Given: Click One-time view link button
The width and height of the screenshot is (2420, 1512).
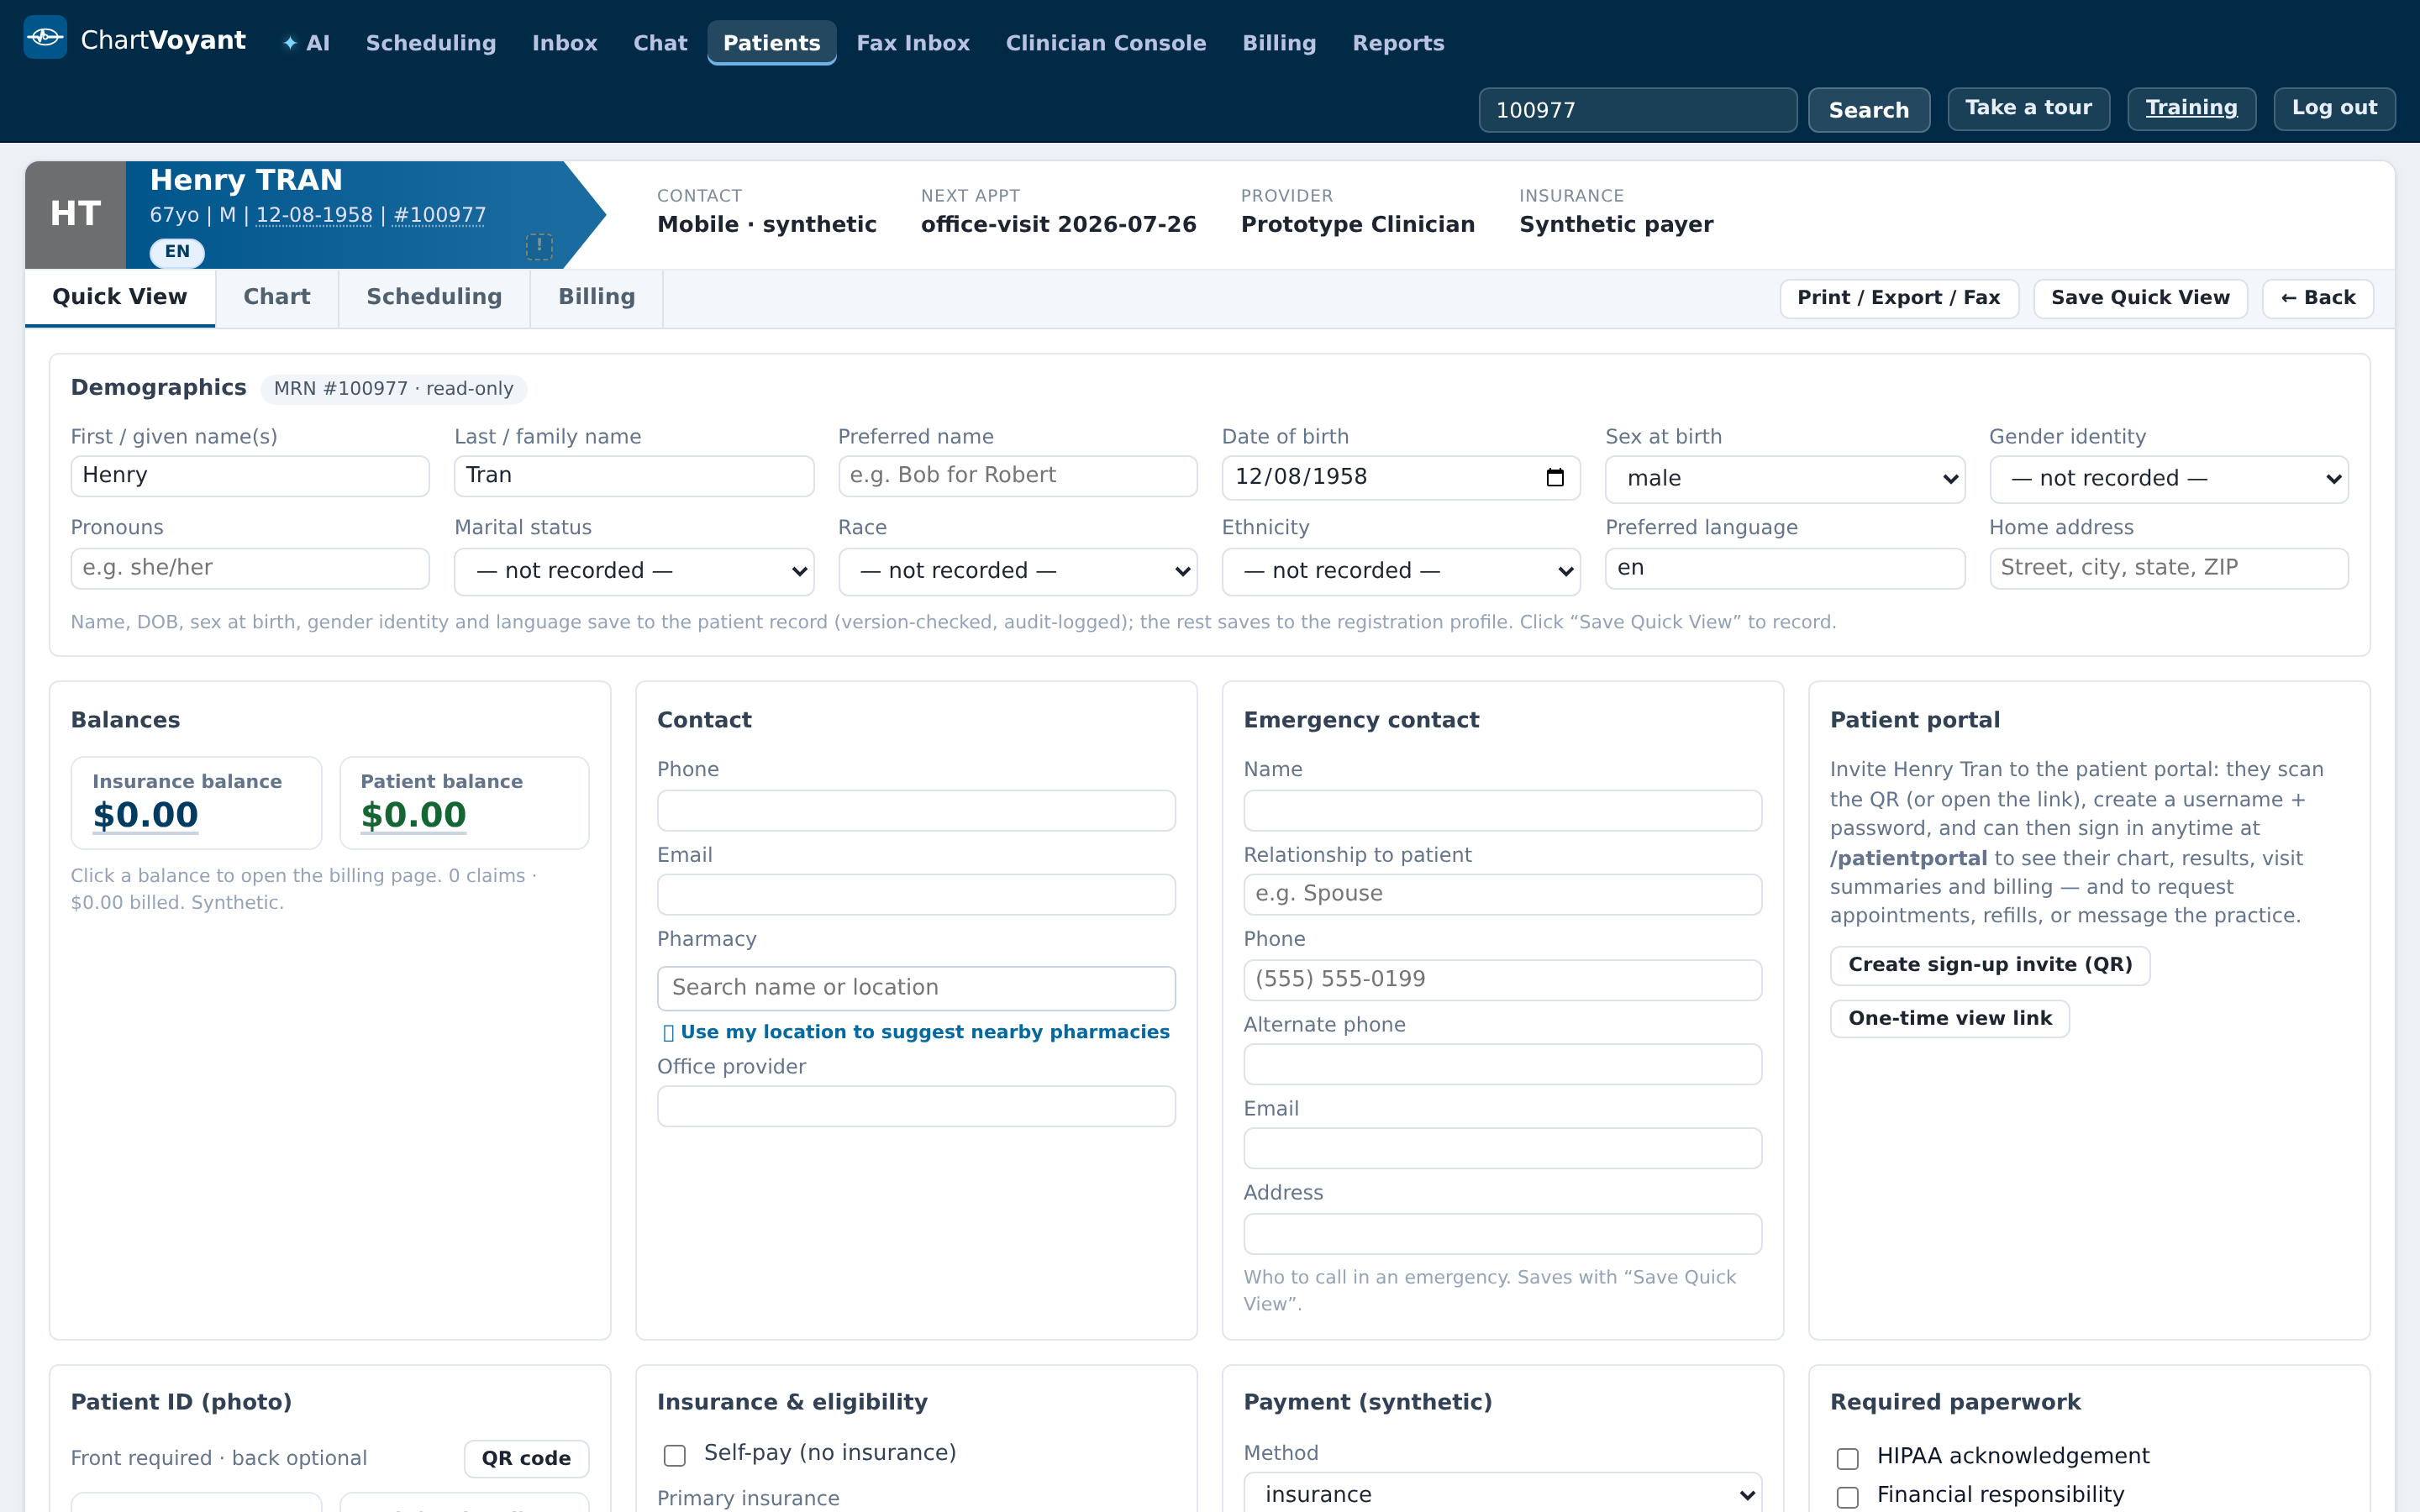Looking at the screenshot, I should click(x=1950, y=1019).
